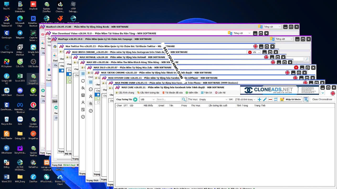337x189 pixels.
Task: Open Kiếm tiền menu
Action: (x=192, y=93)
